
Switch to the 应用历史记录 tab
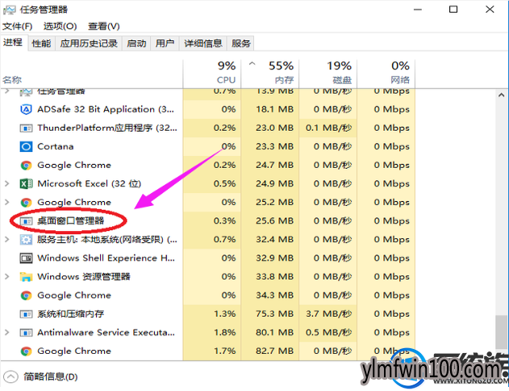click(89, 44)
